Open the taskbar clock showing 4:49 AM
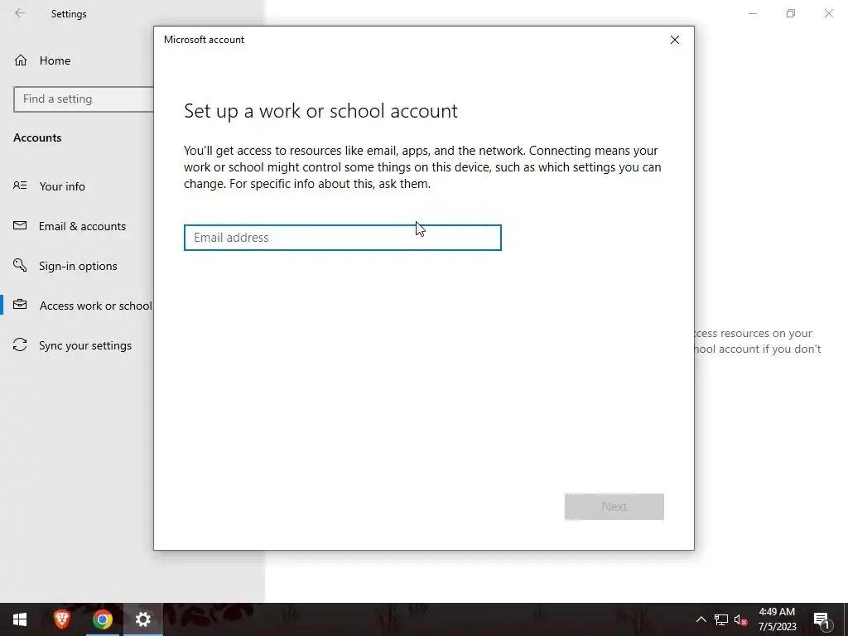 (x=777, y=619)
